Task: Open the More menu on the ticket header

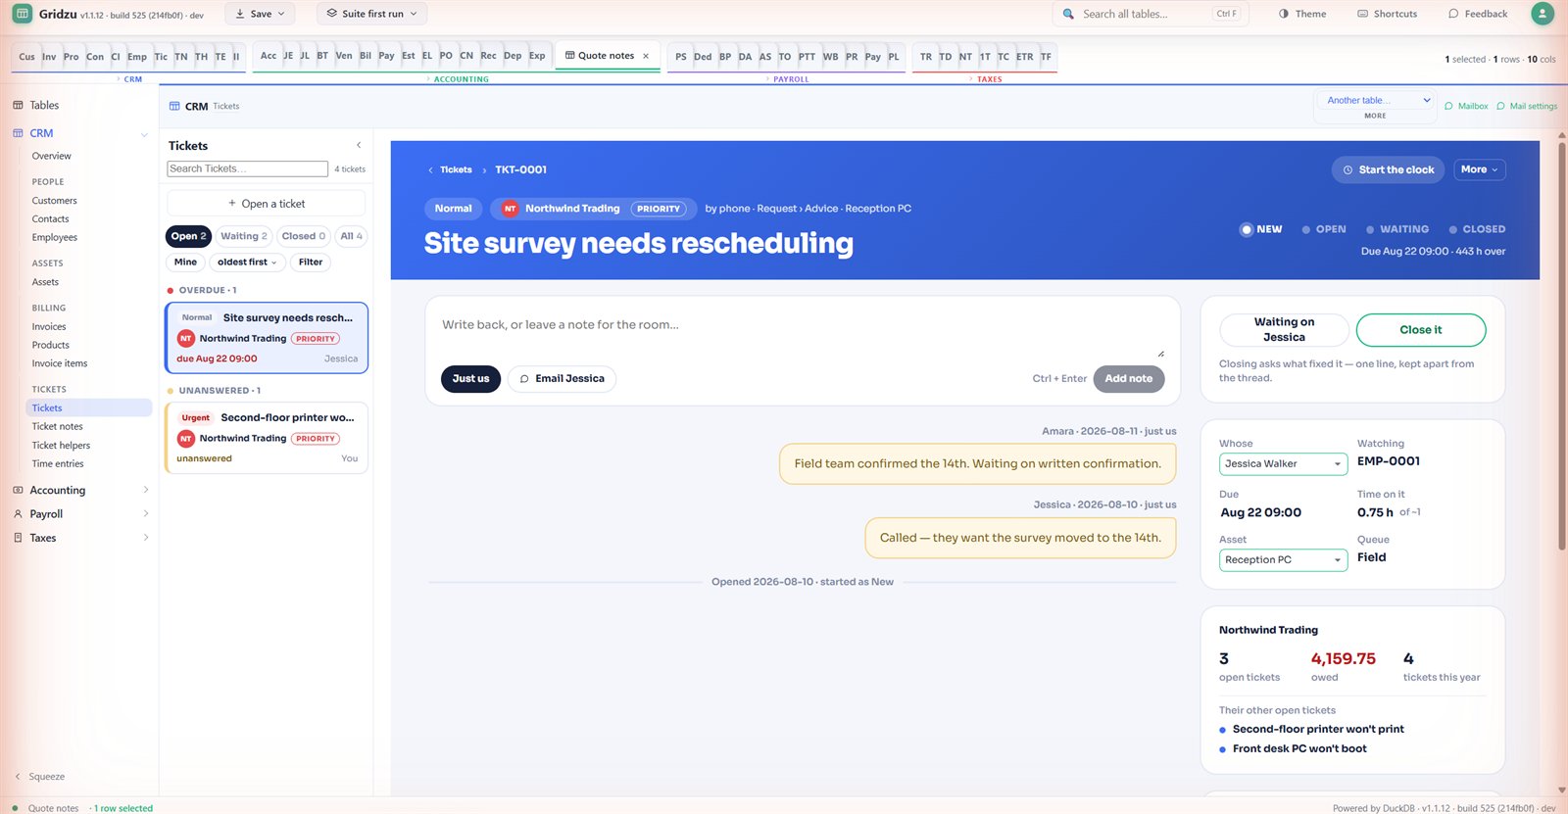Action: click(x=1480, y=169)
